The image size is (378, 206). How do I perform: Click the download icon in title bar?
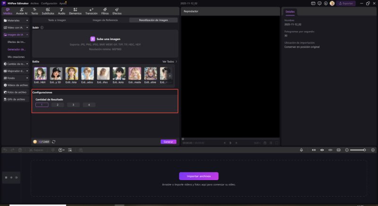click(326, 3)
